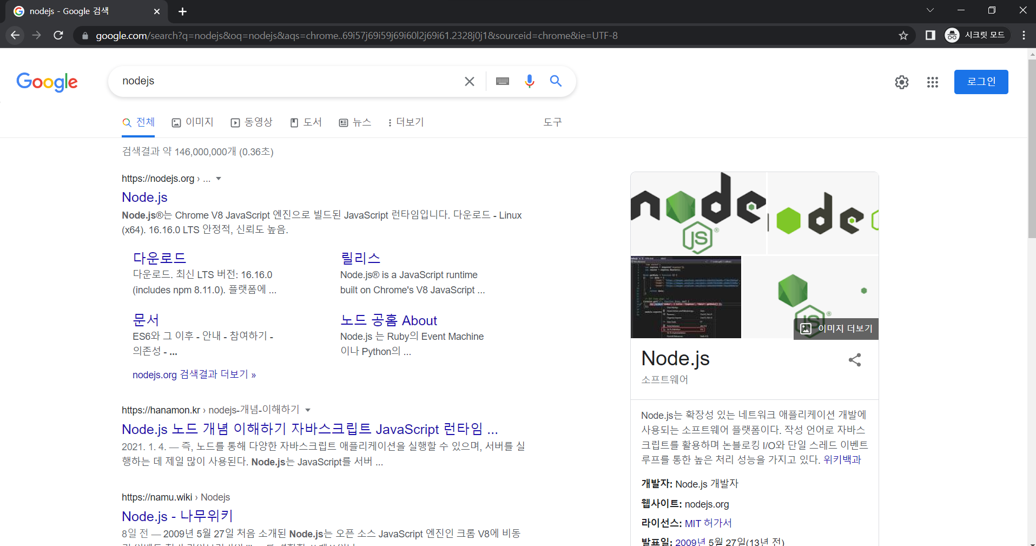Open the tab search dropdown arrow

(930, 10)
